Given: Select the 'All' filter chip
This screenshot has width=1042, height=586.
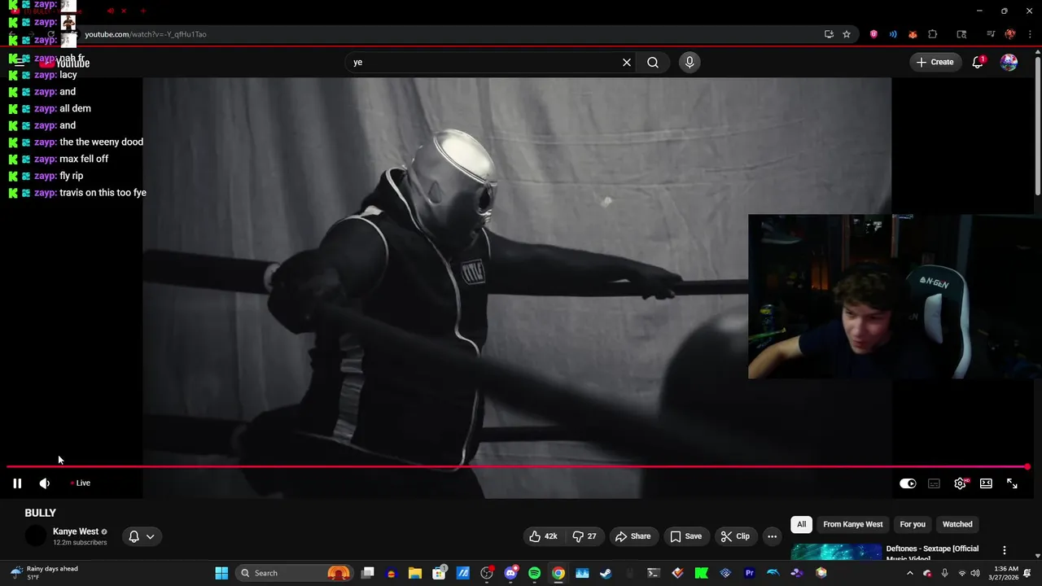Looking at the screenshot, I should click(x=801, y=524).
